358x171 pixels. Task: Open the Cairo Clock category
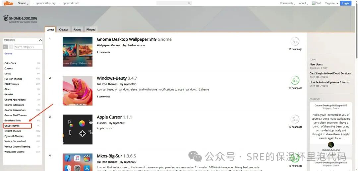pyautogui.click(x=10, y=63)
